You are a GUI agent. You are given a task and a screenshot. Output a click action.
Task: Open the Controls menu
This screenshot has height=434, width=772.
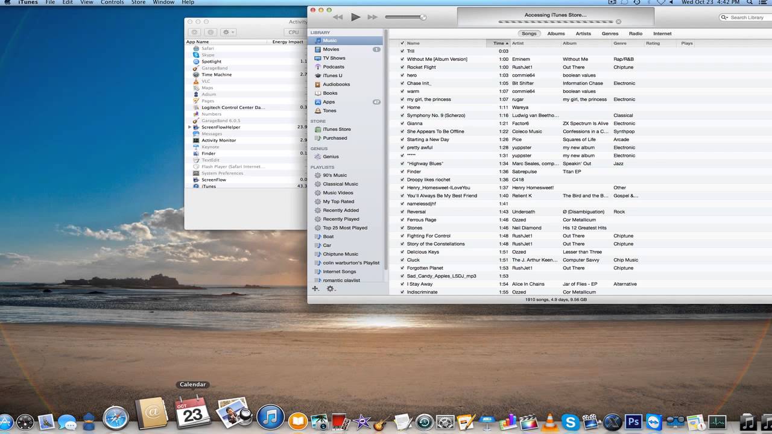click(112, 3)
